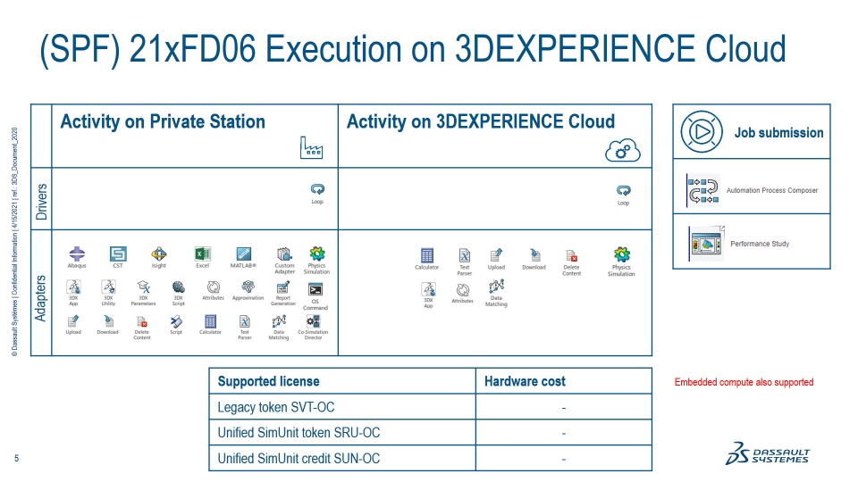This screenshot has height=482, width=858.
Task: Select the 3DX Parameters icon
Action: [x=143, y=287]
